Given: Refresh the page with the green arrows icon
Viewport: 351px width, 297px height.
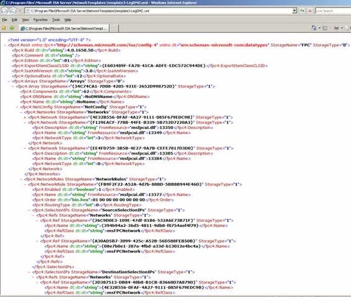Looking at the screenshot, I should (302, 11).
